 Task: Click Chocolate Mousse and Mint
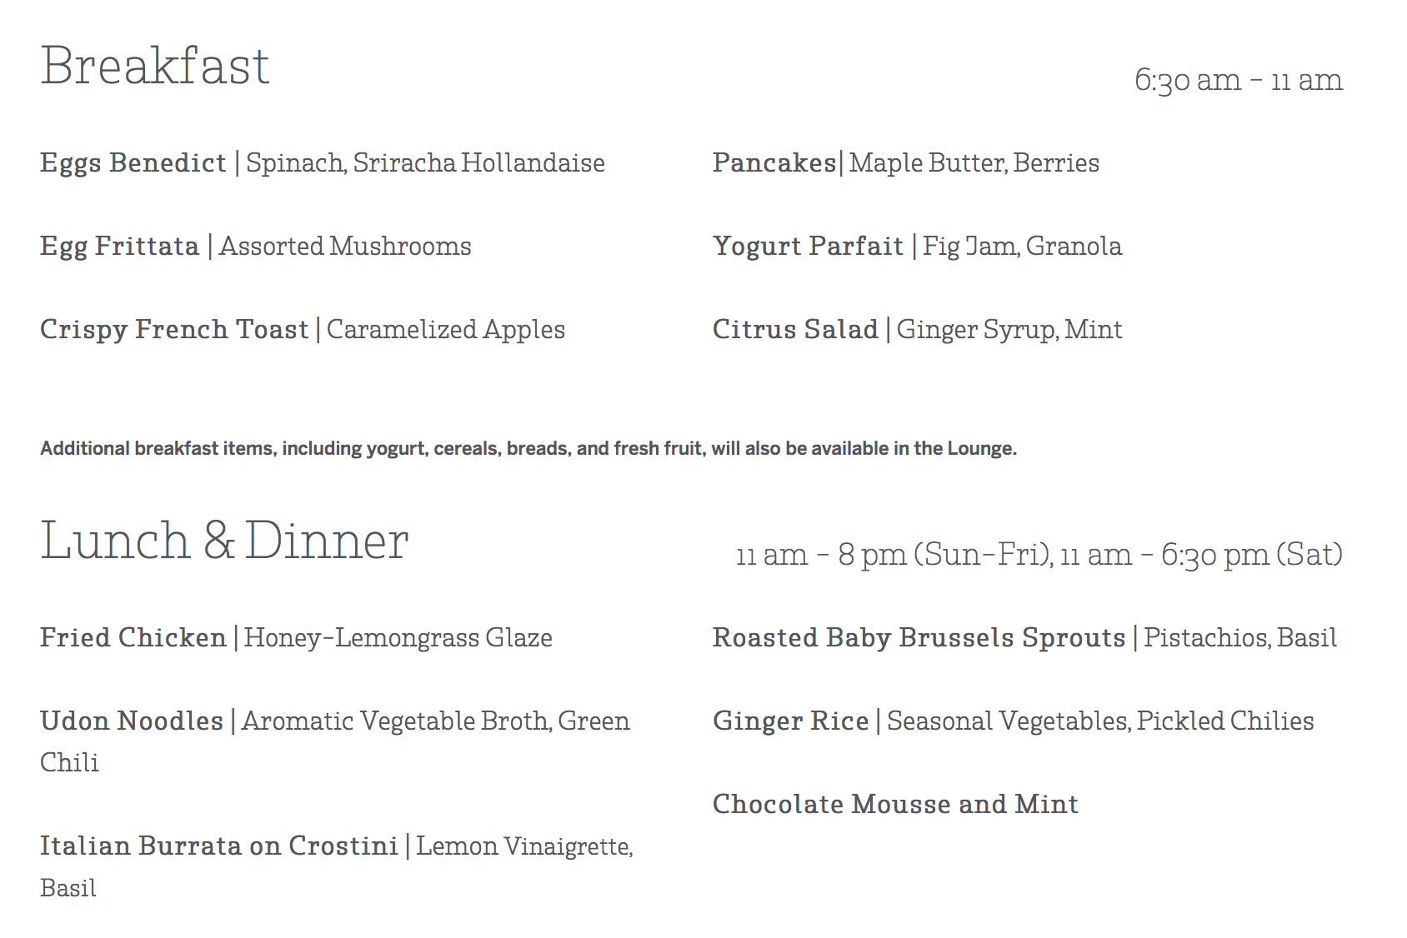[895, 804]
